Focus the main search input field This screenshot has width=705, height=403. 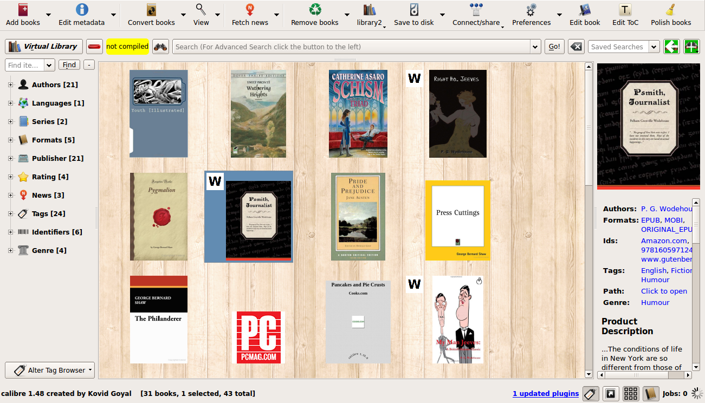351,47
